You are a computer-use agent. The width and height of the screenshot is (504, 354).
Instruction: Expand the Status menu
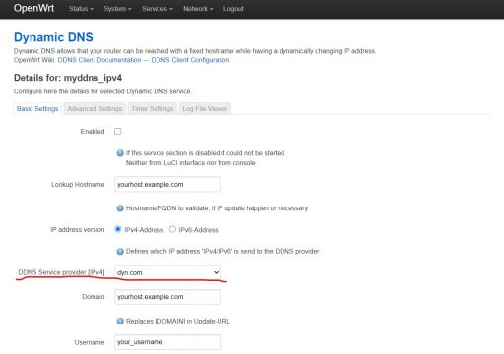coord(81,9)
